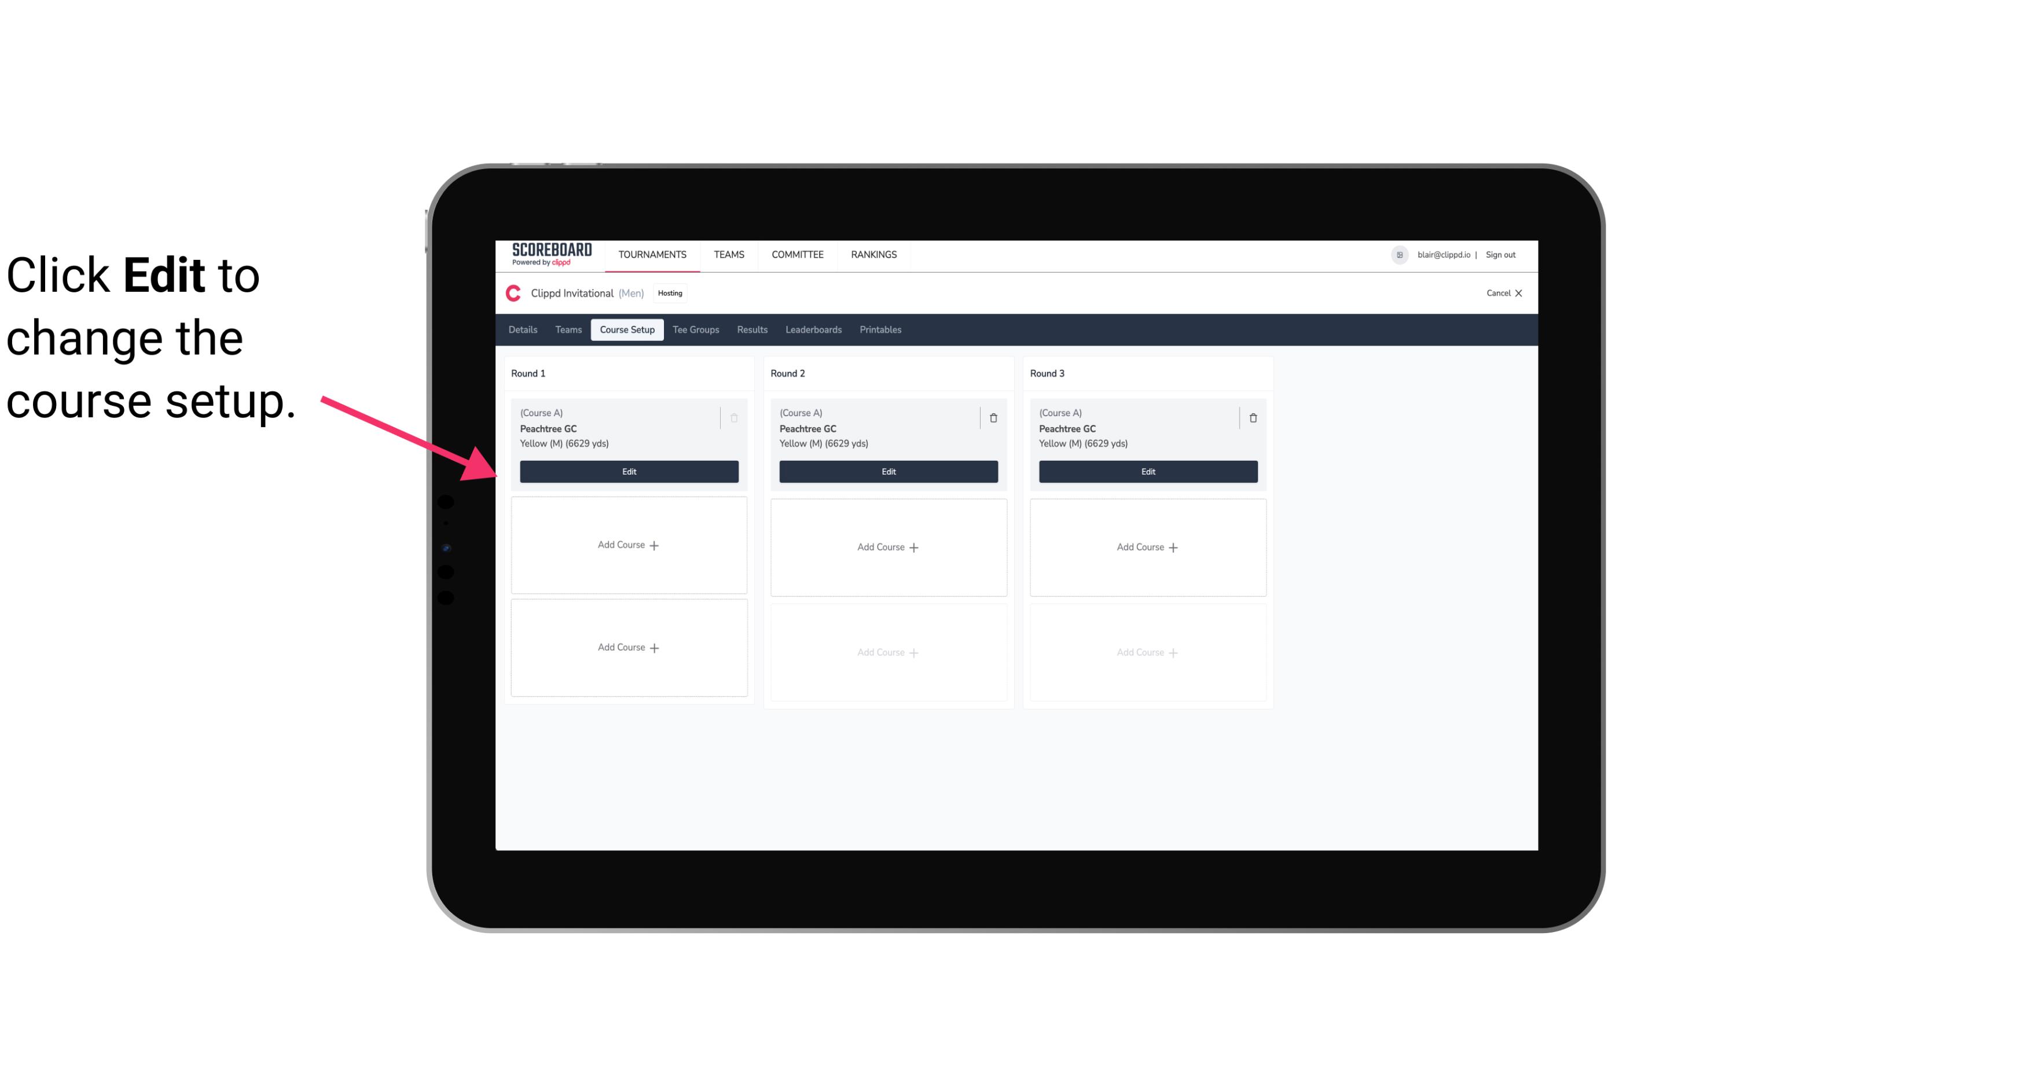The width and height of the screenshot is (2026, 1090).
Task: Click the Details tab
Action: [x=524, y=329]
